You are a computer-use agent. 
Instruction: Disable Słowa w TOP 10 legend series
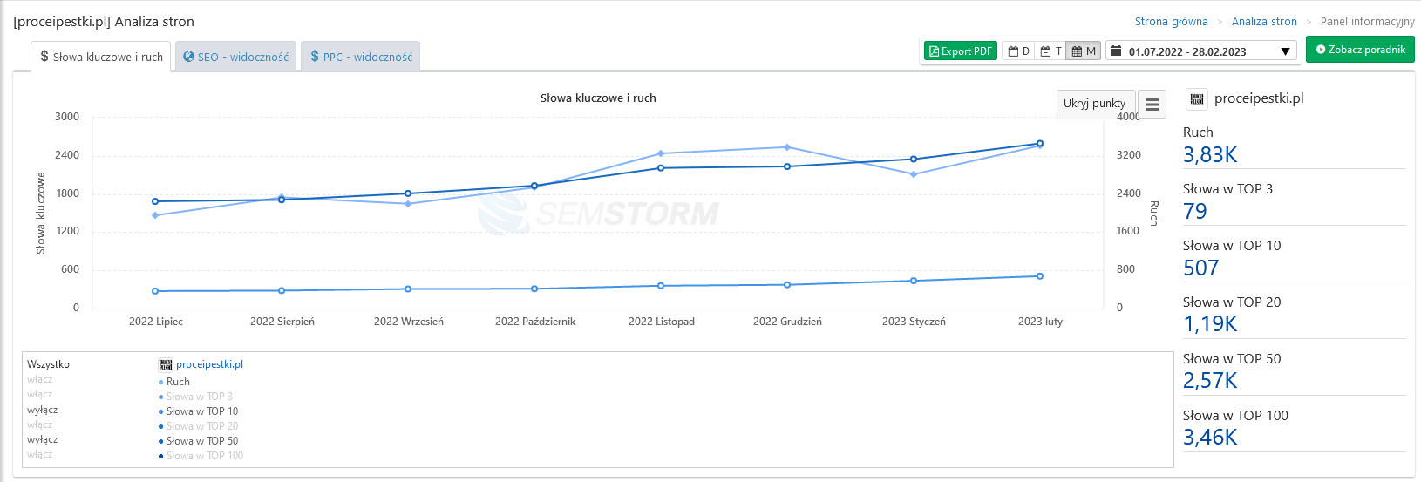point(201,411)
